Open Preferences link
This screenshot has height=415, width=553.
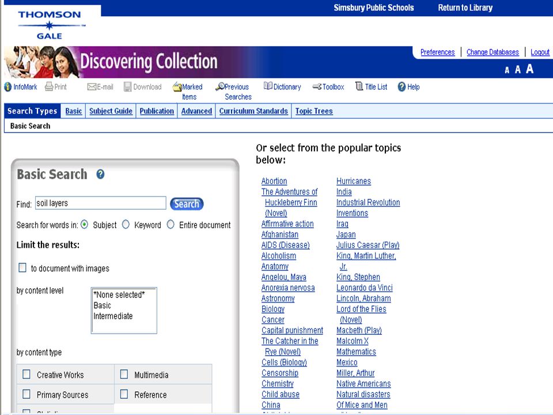(x=437, y=52)
